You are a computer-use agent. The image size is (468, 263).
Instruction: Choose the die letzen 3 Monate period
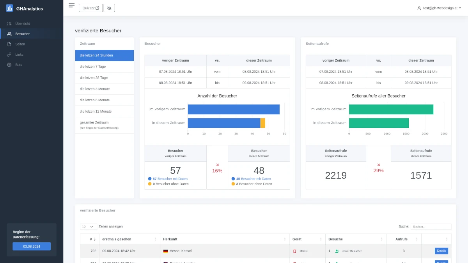(104, 89)
